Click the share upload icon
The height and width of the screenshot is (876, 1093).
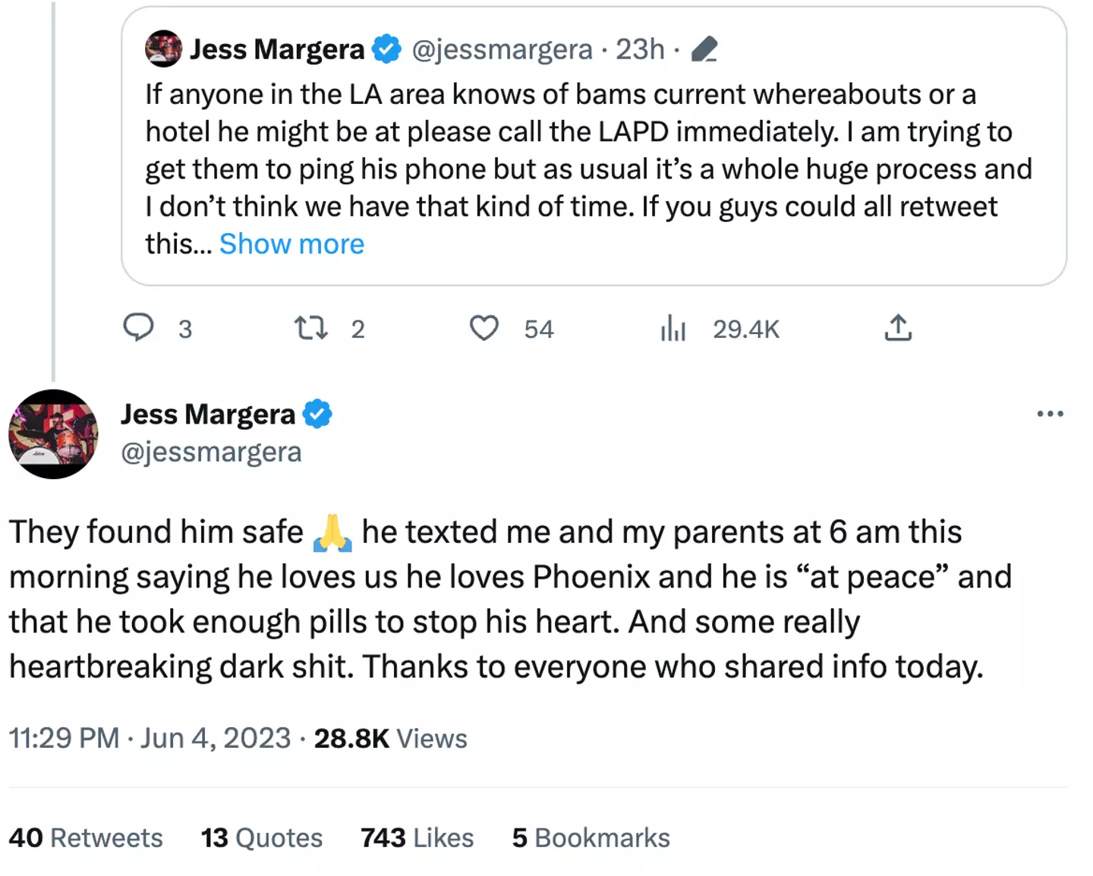coord(898,328)
